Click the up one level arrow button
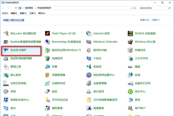Viewport: 174px width, 116px height. point(16,8)
